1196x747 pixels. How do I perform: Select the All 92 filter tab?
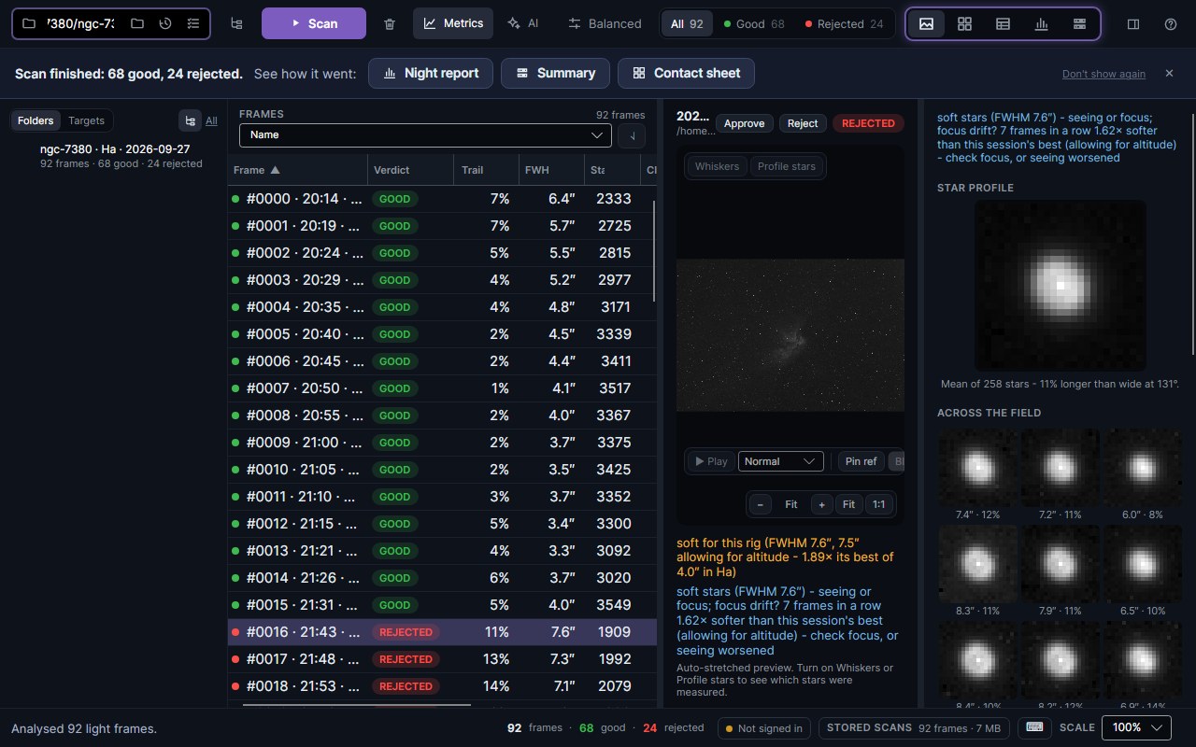click(687, 24)
